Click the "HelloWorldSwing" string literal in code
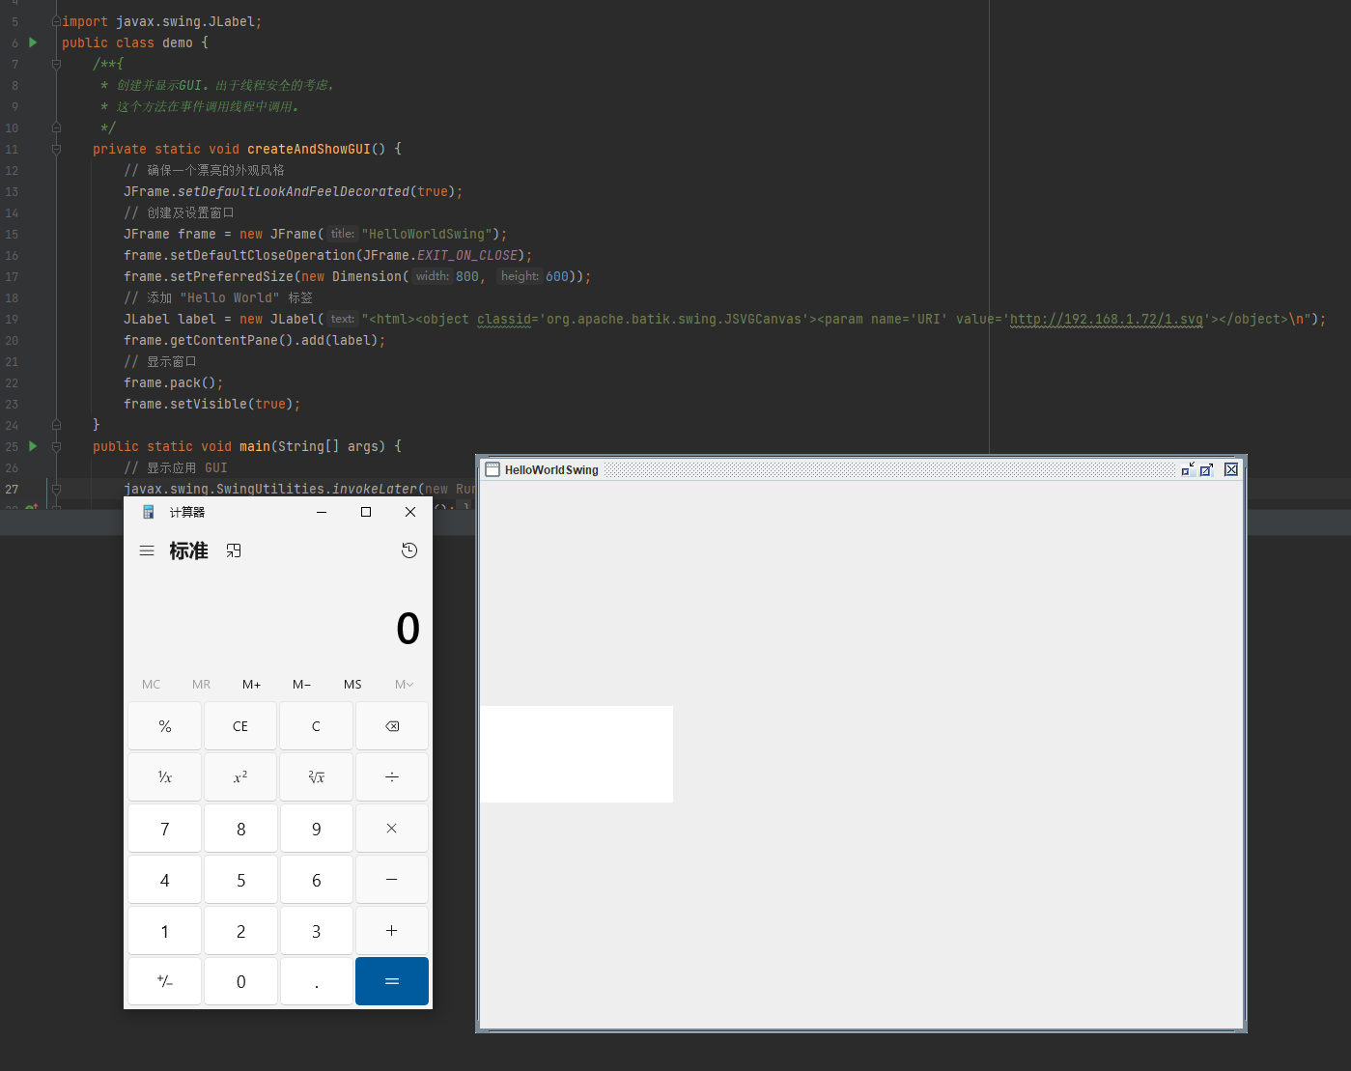This screenshot has width=1351, height=1071. 428,234
